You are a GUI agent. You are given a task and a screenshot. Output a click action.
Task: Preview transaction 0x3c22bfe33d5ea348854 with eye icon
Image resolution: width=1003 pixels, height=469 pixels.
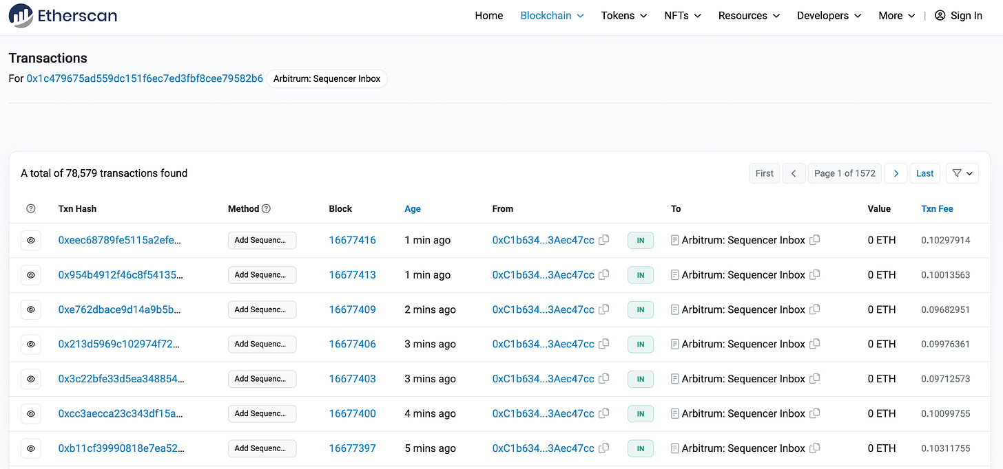pyautogui.click(x=31, y=379)
